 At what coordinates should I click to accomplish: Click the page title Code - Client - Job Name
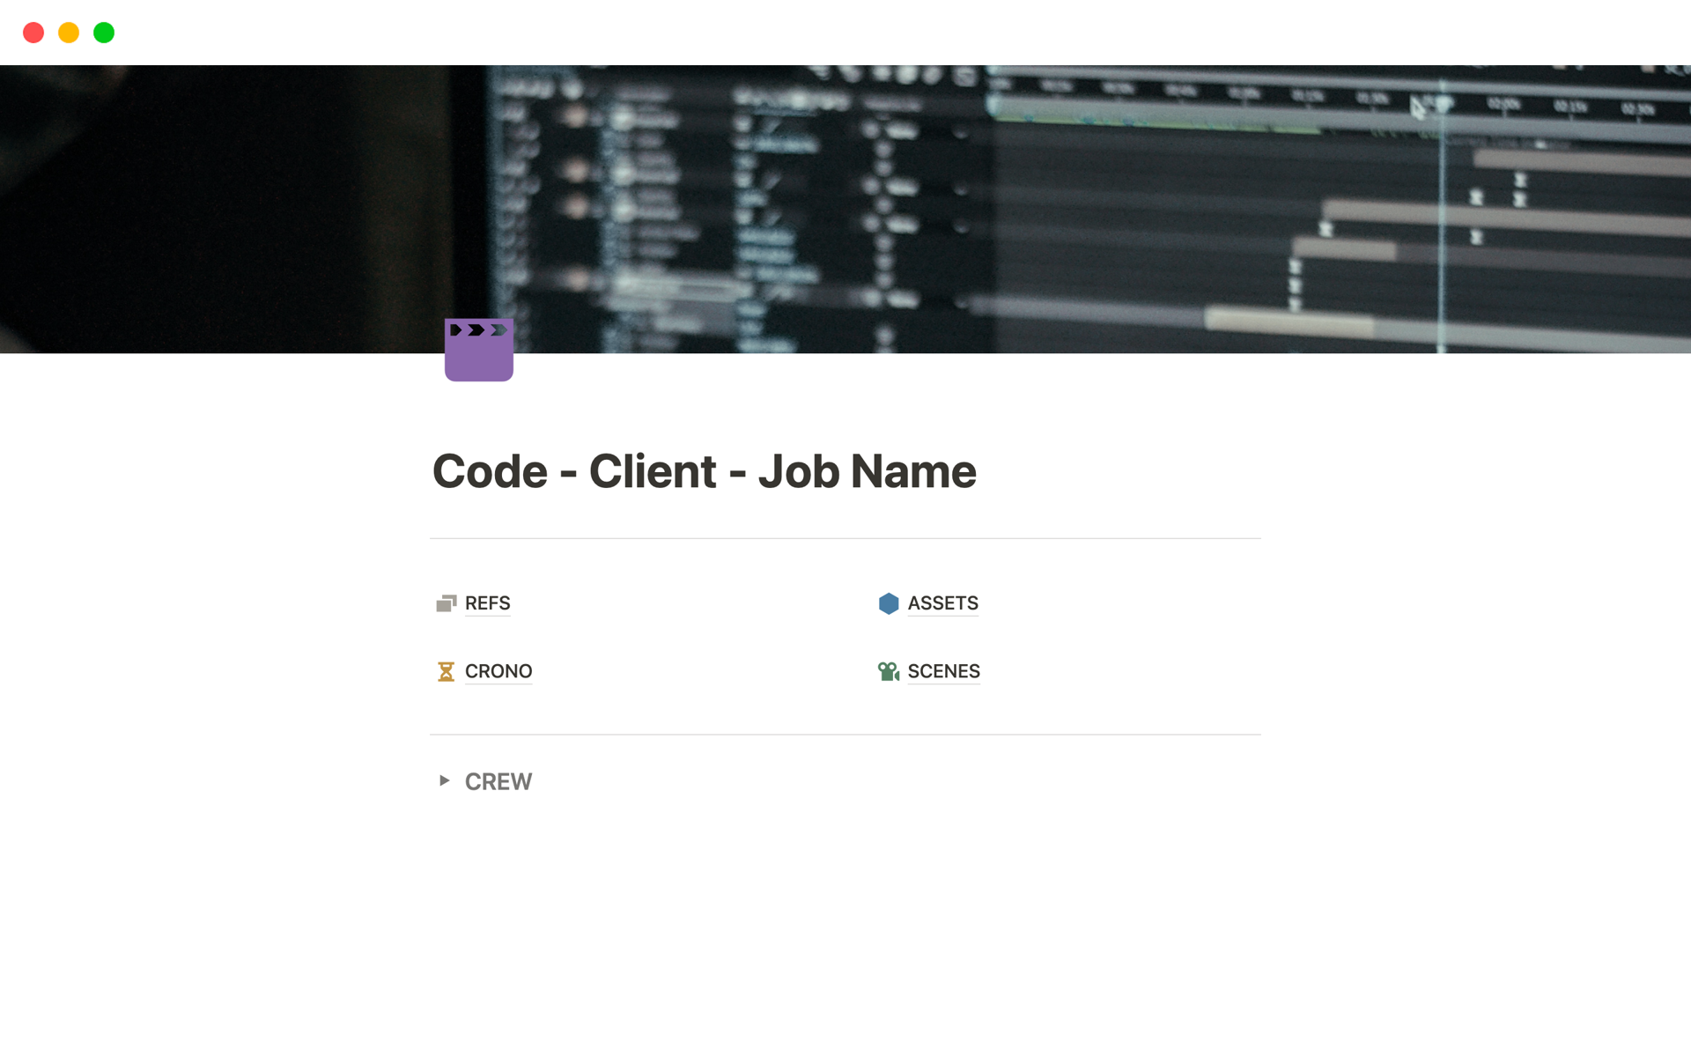click(x=704, y=471)
